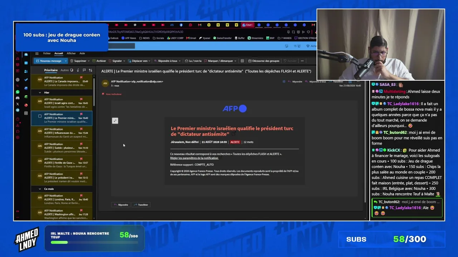Toggle flag on Suède message
This screenshot has width=458, height=257.
(x=81, y=144)
